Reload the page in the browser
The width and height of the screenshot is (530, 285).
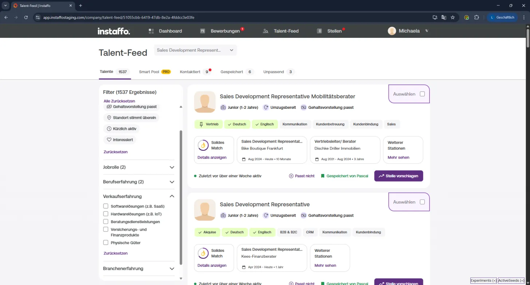coord(26,17)
